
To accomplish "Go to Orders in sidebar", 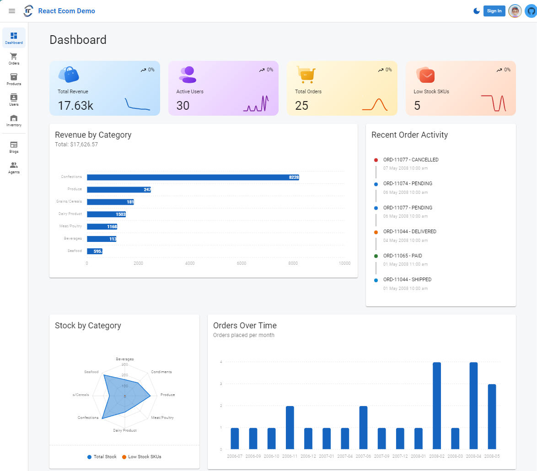I will point(14,59).
